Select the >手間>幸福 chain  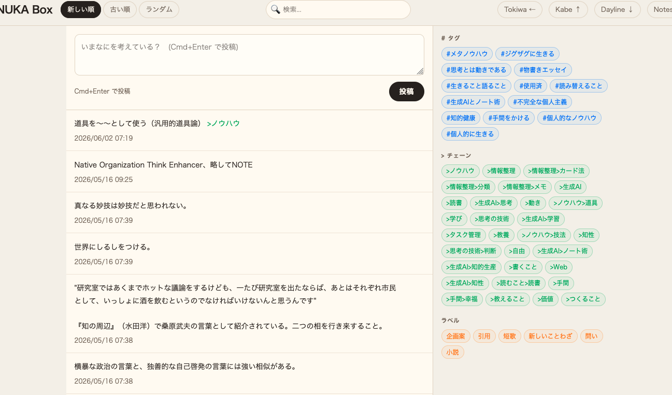tap(462, 299)
